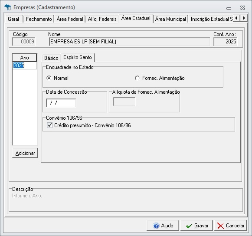Focus the Data de Concessão date field
The width and height of the screenshot is (252, 236).
pyautogui.click(x=61, y=103)
